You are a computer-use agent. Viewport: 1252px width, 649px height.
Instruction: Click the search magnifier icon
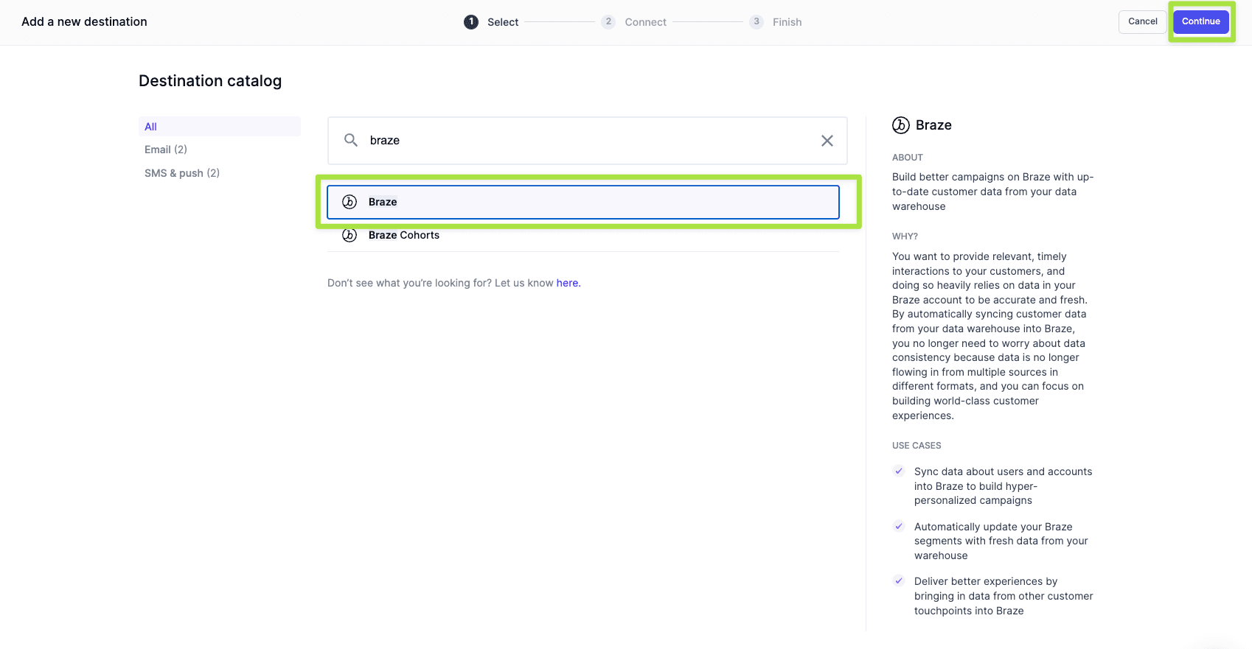coord(351,140)
